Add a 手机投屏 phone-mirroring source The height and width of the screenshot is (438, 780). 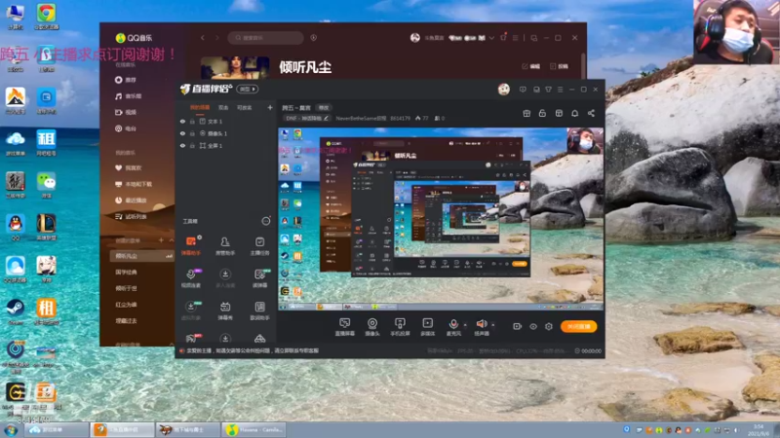[400, 327]
